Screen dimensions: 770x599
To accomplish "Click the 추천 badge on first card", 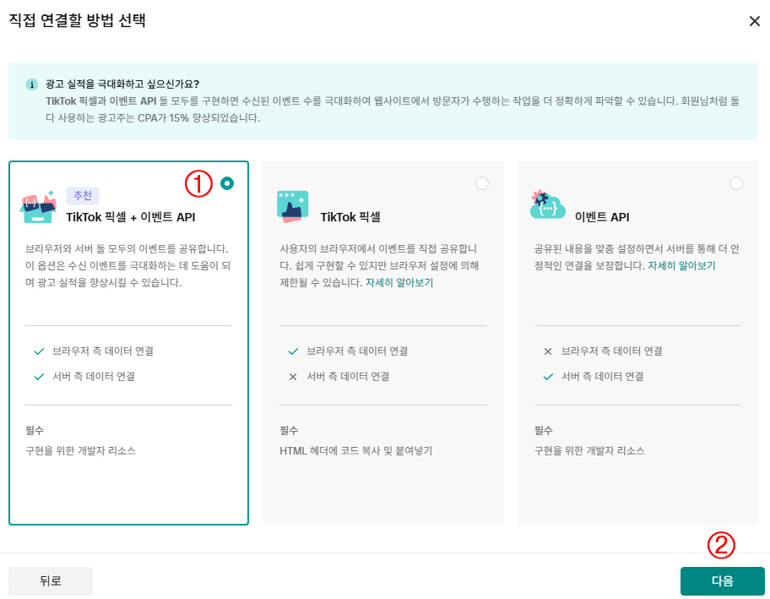I will click(x=83, y=195).
